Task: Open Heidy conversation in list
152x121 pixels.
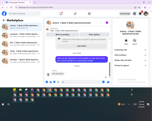Action: 21,52
